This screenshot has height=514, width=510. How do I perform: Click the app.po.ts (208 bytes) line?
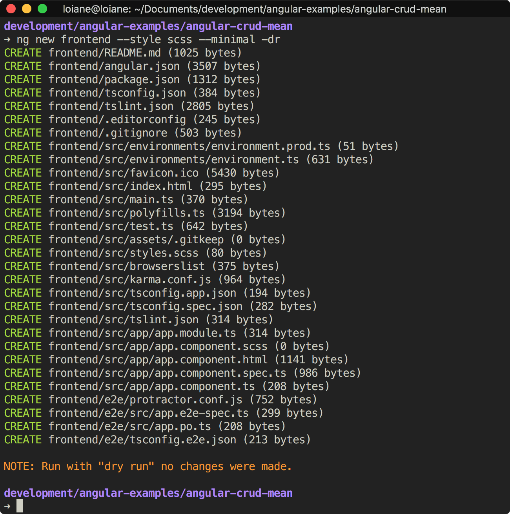[x=145, y=427]
